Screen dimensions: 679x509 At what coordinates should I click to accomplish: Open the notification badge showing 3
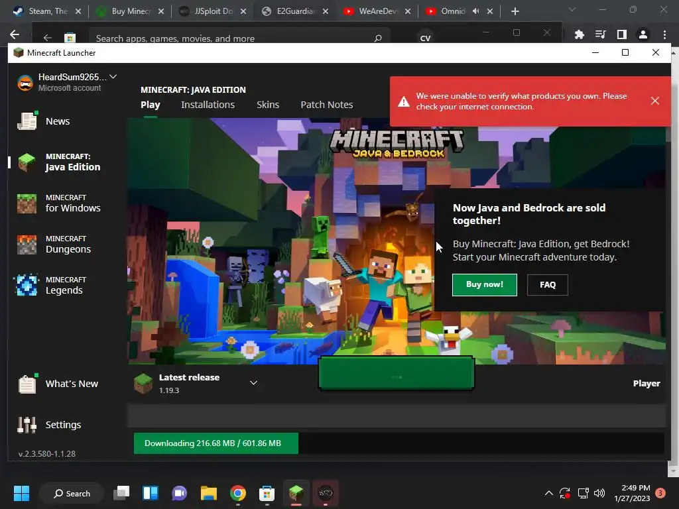tap(660, 493)
